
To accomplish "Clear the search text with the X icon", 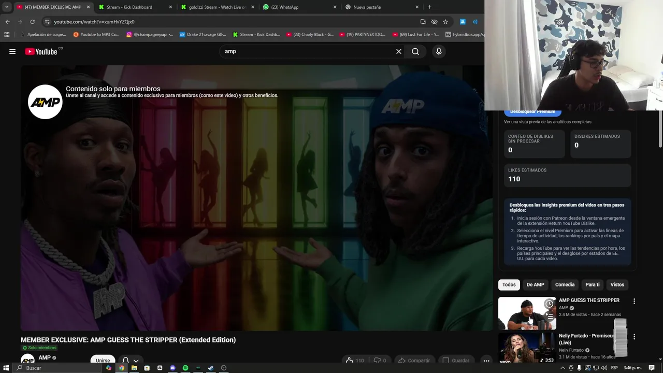I will click(399, 51).
